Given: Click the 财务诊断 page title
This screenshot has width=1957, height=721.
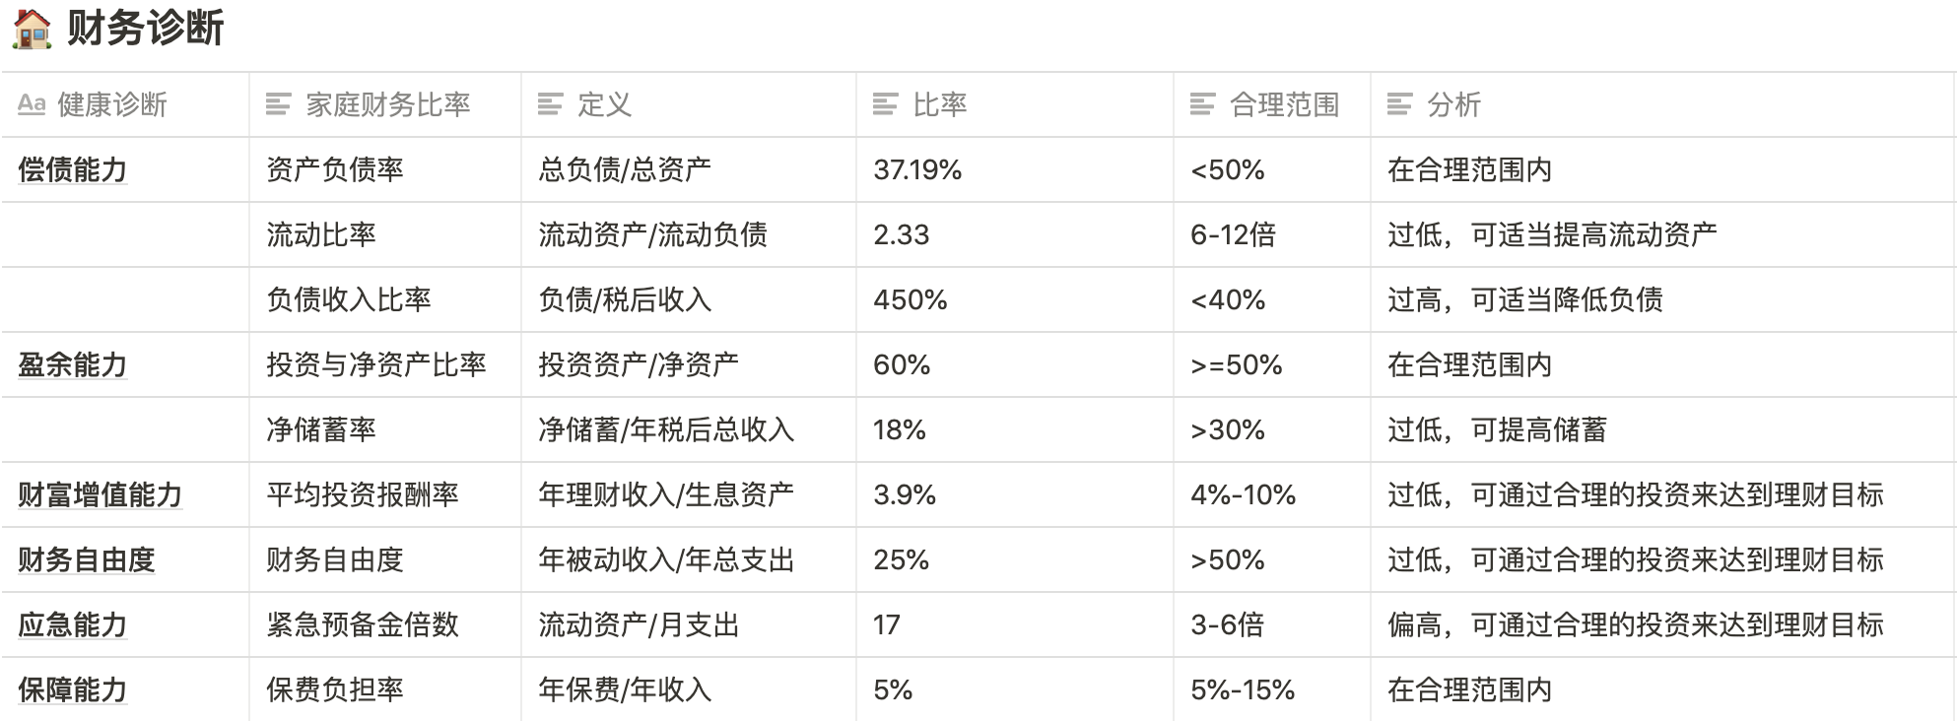Looking at the screenshot, I should [146, 29].
